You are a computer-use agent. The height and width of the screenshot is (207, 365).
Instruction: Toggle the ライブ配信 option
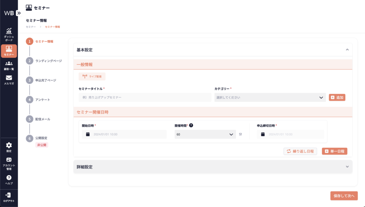point(92,76)
